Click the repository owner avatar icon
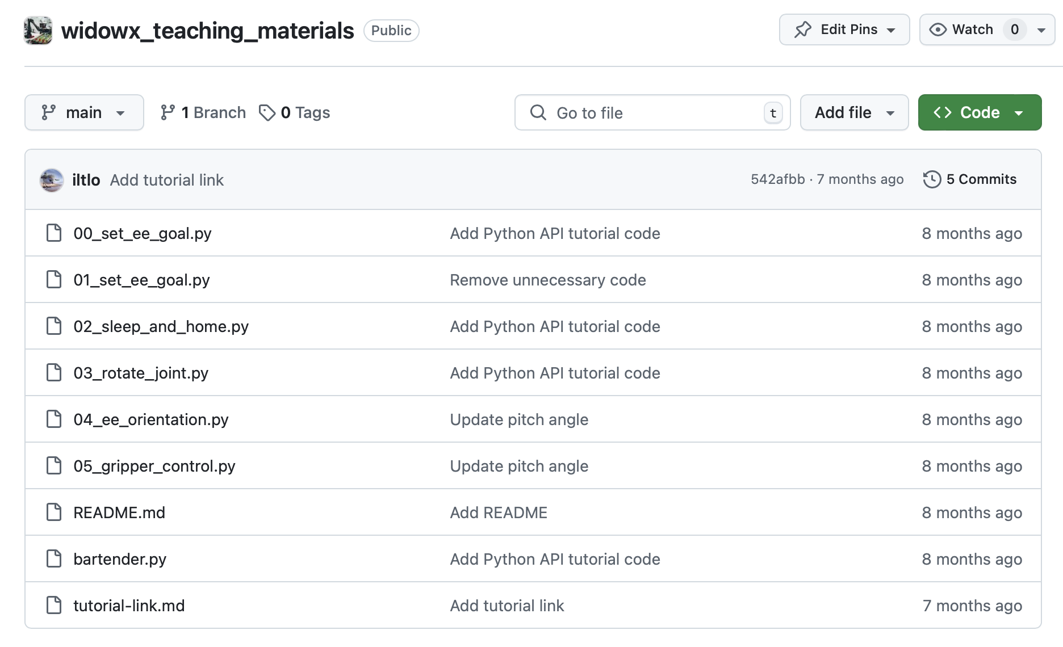 pyautogui.click(x=38, y=31)
